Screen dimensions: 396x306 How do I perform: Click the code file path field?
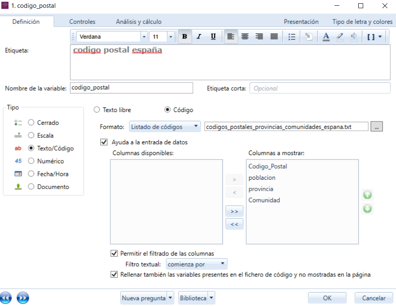point(286,126)
